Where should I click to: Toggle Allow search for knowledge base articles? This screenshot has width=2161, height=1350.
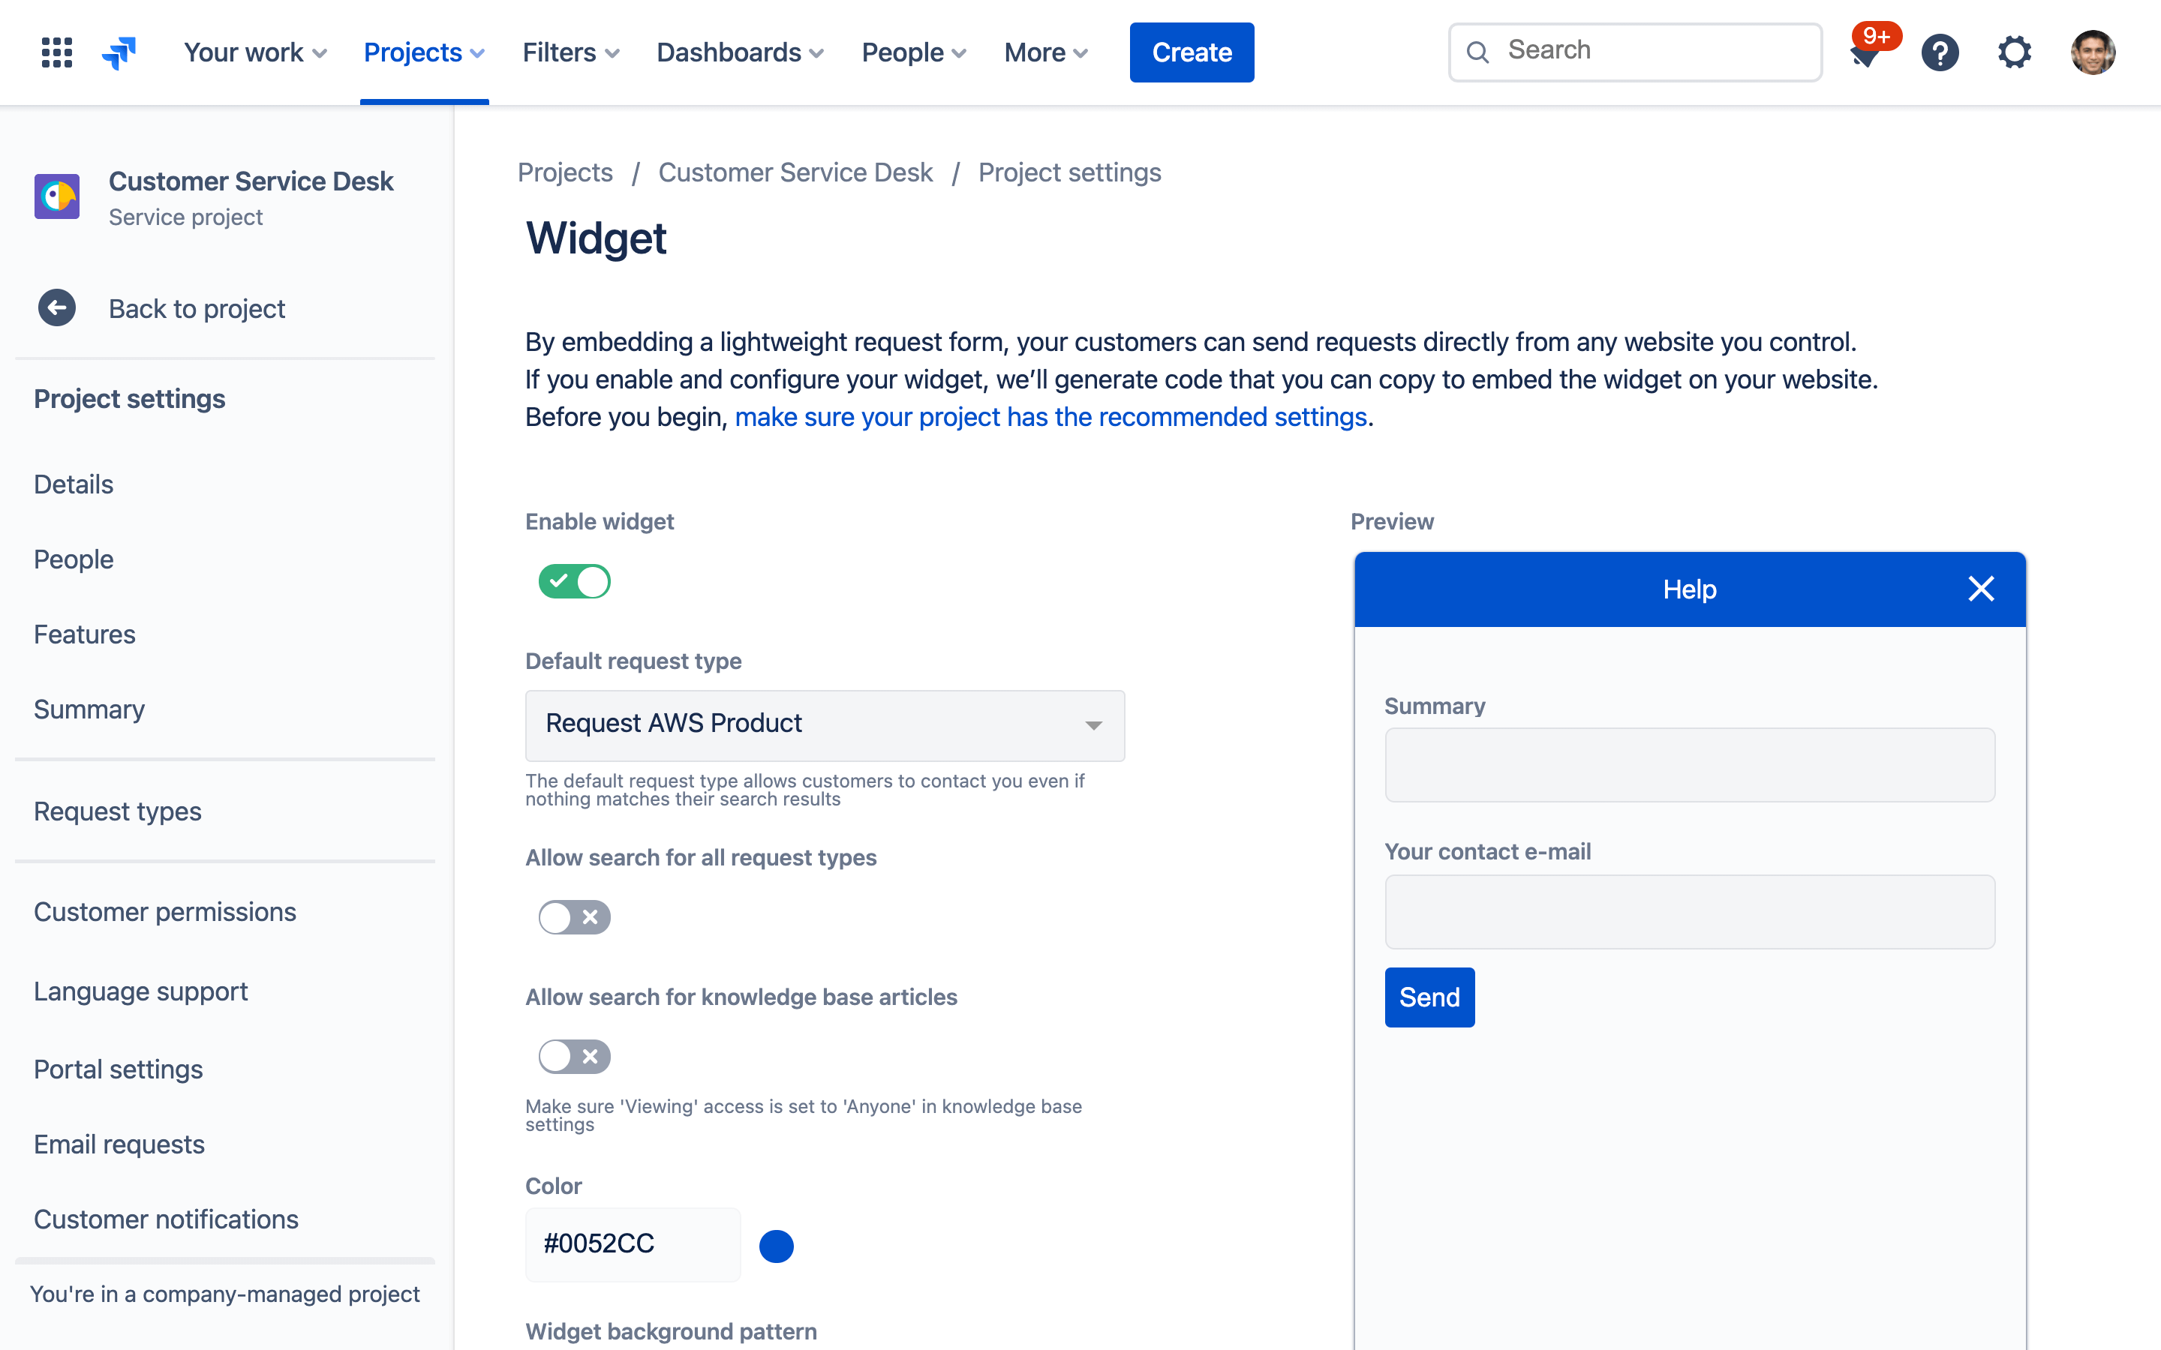tap(573, 1056)
